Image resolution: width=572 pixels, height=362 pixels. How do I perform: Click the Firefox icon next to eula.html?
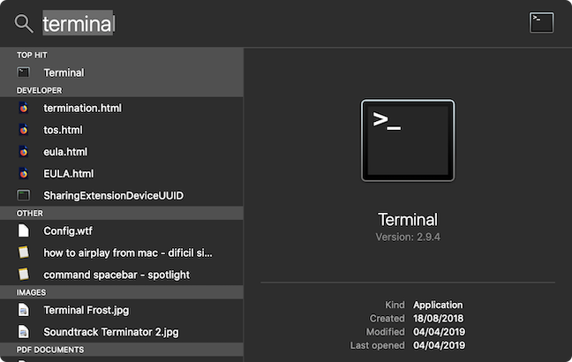pos(24,152)
